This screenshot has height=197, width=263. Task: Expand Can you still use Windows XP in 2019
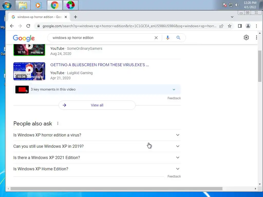point(97,146)
